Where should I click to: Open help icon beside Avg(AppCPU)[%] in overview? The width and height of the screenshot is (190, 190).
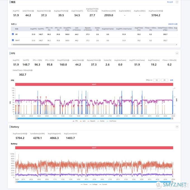click(67, 11)
